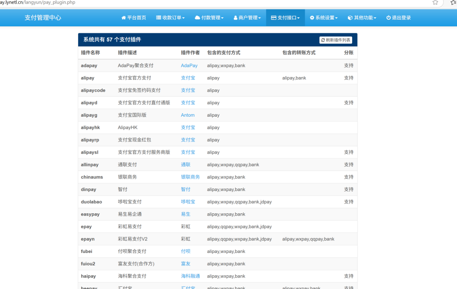
Task: Click the haipay plugin name
Action: point(88,276)
